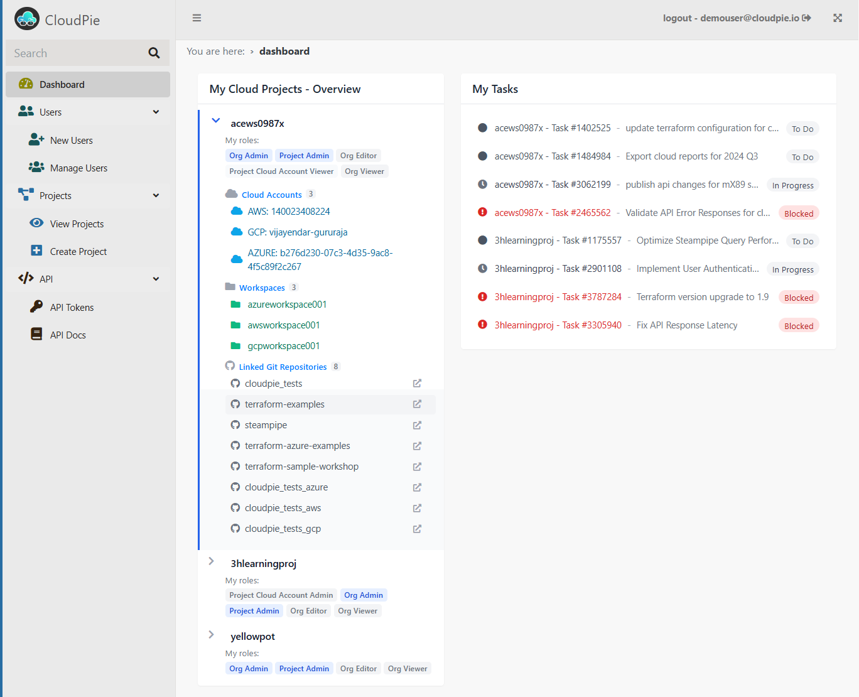
Task: Click Task #1175557 Optimize Steampipe Query row
Action: click(648, 240)
